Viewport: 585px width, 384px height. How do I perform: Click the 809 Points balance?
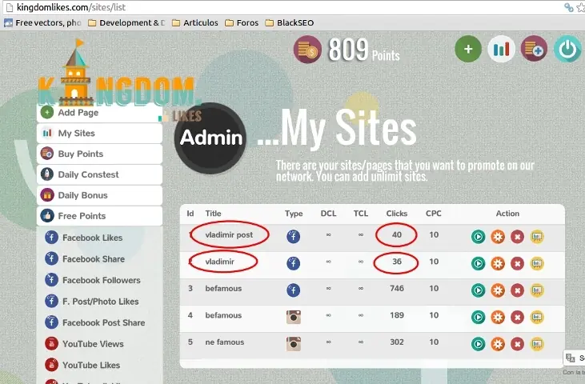point(364,50)
